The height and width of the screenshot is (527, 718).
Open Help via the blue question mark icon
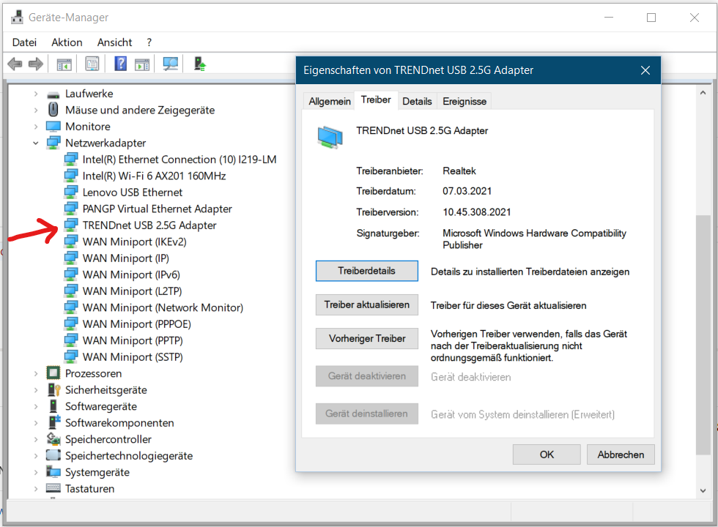(120, 64)
